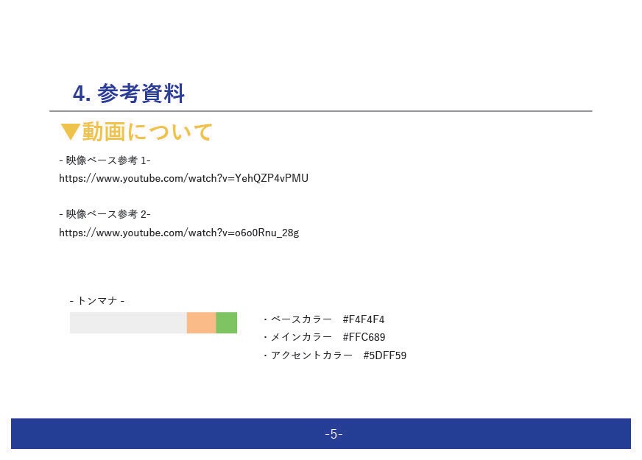Click the subheading ▼動画について
Screen dimensions: 642x460
tap(136, 132)
